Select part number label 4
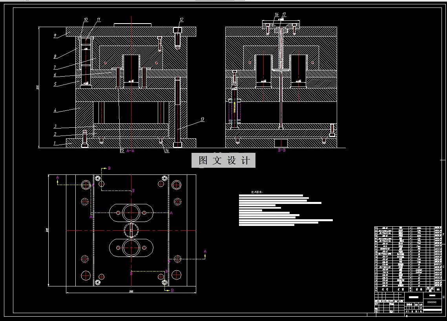 point(55,110)
